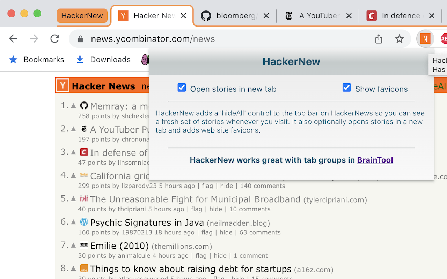Click the GitHub favicon beside Memray
447x279 pixels.
click(x=84, y=105)
